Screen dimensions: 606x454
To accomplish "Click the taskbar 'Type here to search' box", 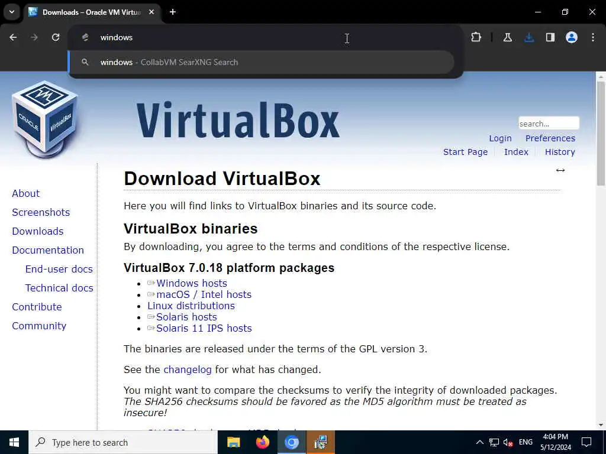I will click(x=123, y=442).
